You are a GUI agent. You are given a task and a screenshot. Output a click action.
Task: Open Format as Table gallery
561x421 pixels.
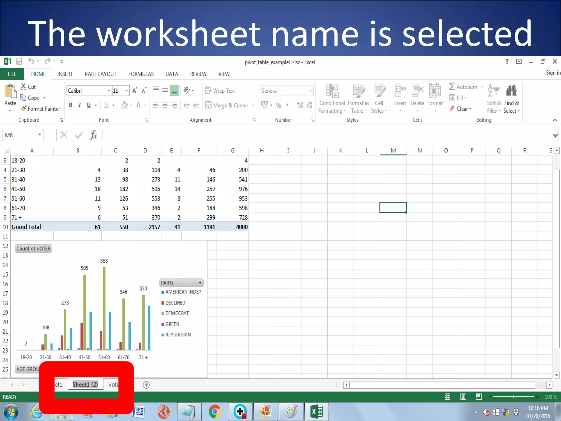point(359,99)
